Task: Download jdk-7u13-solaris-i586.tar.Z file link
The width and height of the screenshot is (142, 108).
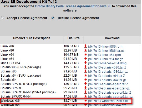Action: pyautogui.click(x=107, y=67)
